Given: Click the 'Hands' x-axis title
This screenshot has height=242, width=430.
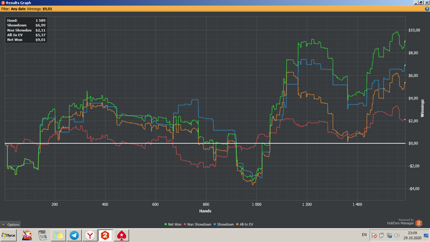Looking at the screenshot, I should 205,211.
